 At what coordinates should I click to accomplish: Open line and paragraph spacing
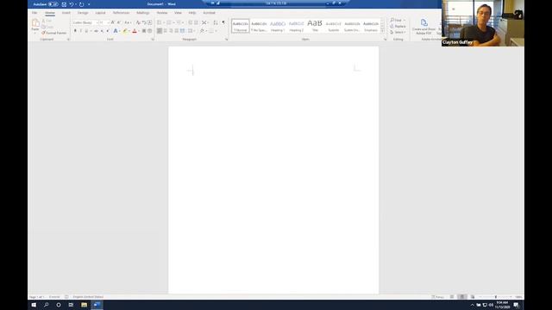[x=191, y=31]
